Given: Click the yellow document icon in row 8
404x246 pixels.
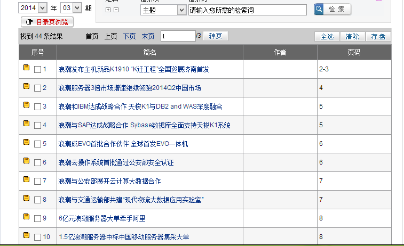Looking at the screenshot, I should coord(26,198).
